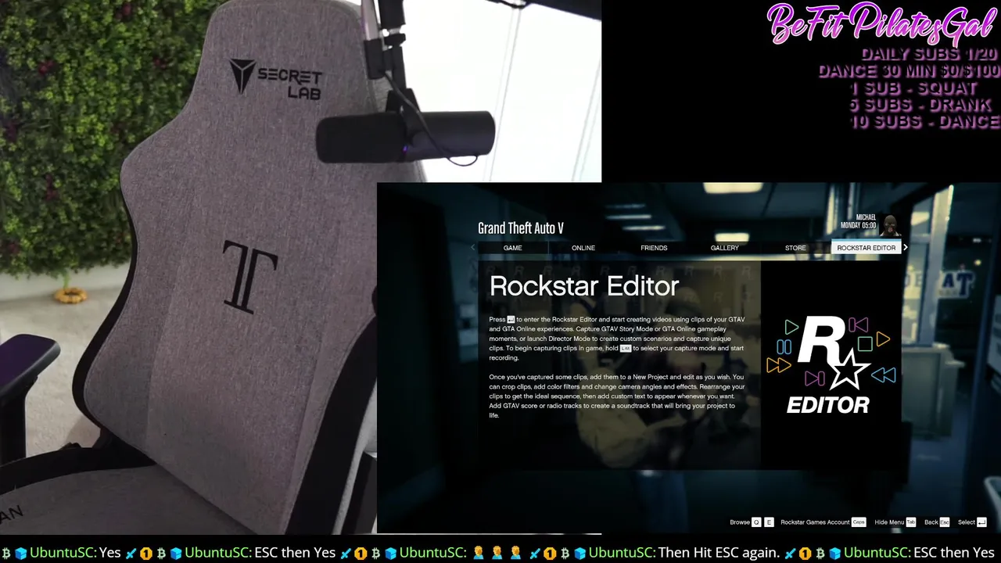Image resolution: width=1001 pixels, height=563 pixels.
Task: Click the right arrow after Rockstar Editor tab
Action: (906, 248)
